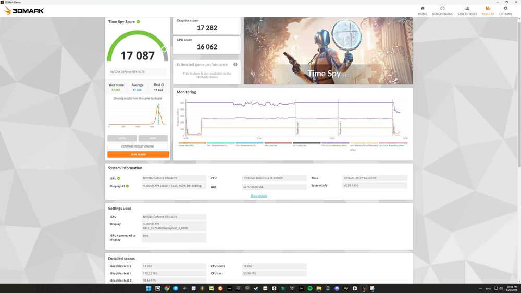The height and width of the screenshot is (293, 521).
Task: Open Steam from the taskbar
Action: (256, 288)
